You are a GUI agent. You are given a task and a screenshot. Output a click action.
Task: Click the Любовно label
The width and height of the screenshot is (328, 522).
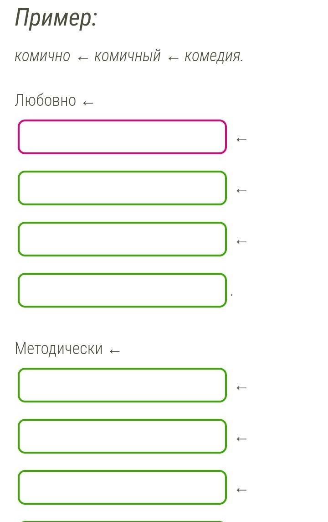[46, 100]
